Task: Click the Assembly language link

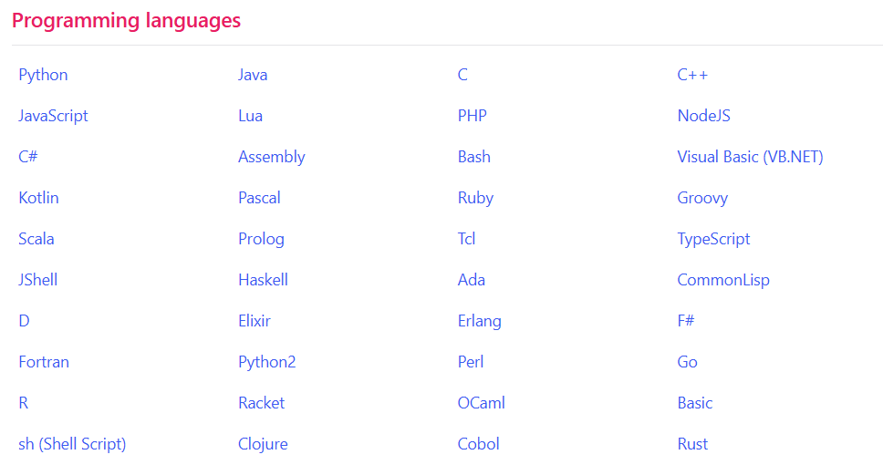Action: pyautogui.click(x=271, y=157)
